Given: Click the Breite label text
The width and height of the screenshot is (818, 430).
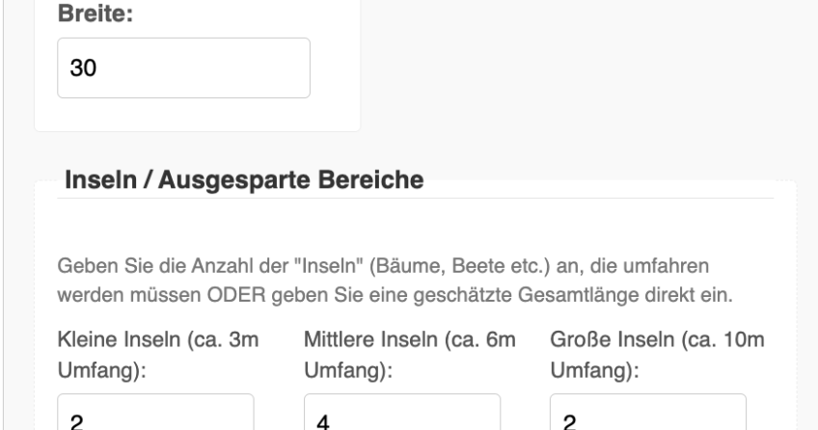Looking at the screenshot, I should click(x=95, y=13).
